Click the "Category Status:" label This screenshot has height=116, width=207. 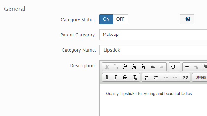[x=79, y=20]
